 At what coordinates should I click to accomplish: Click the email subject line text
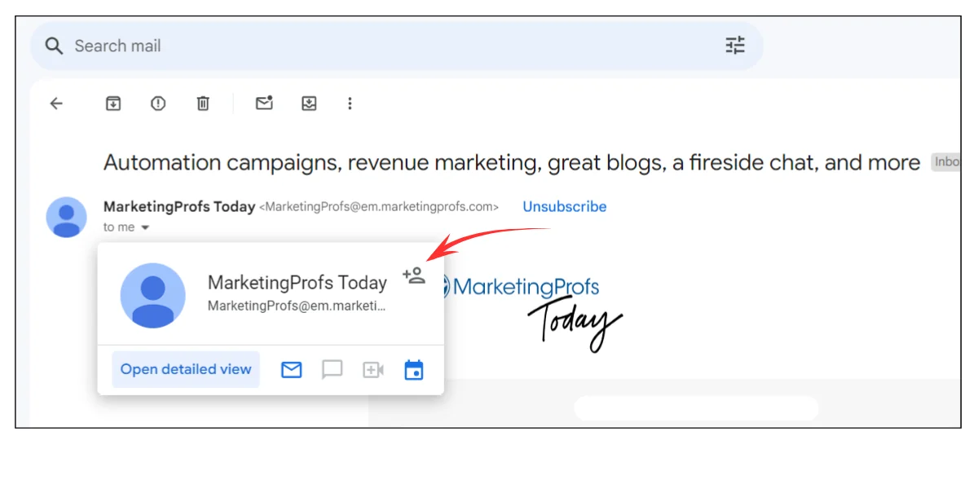[512, 163]
